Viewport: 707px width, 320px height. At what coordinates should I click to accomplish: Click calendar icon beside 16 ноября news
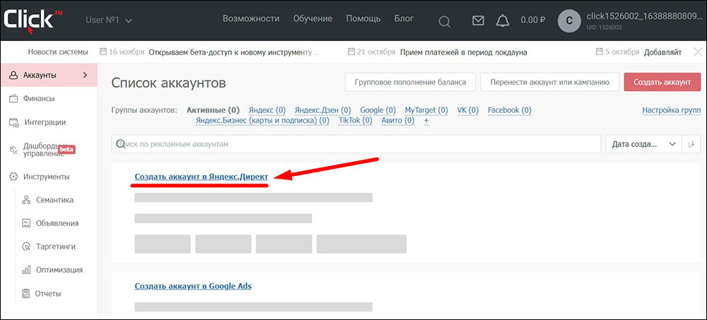pos(103,52)
